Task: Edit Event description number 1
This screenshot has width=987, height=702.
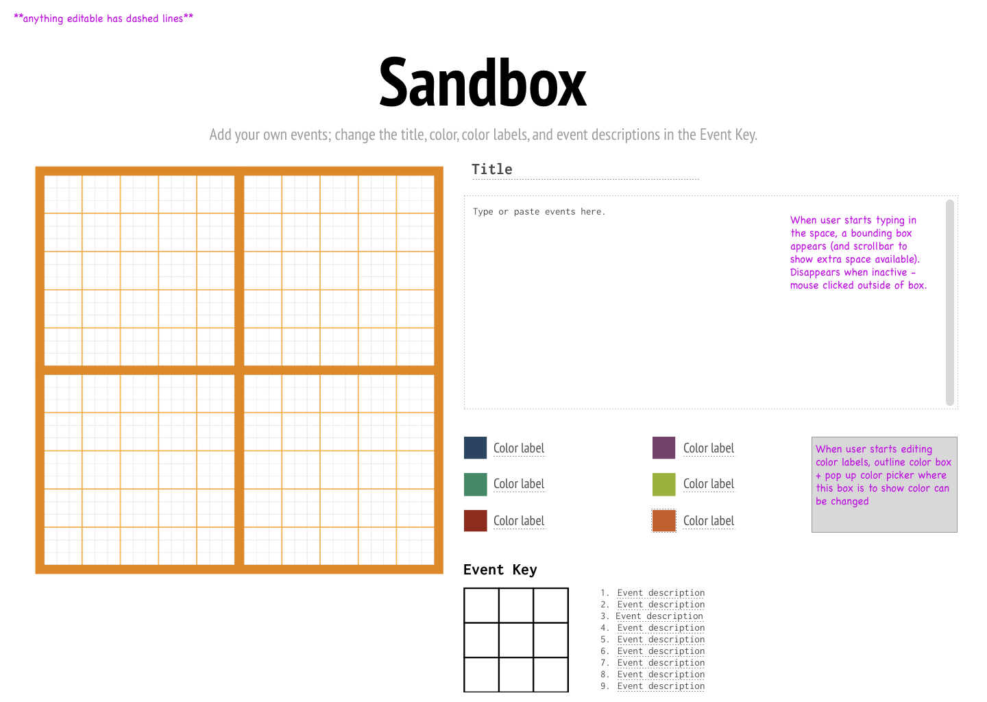Action: click(661, 593)
